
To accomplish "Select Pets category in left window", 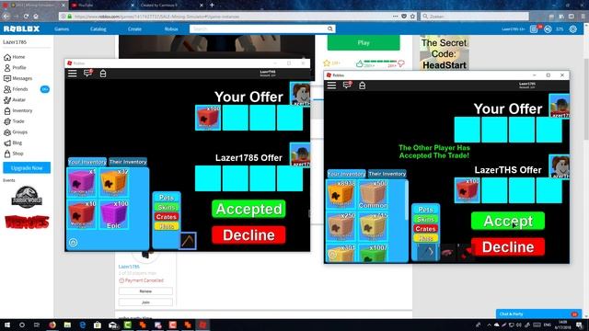I will pyautogui.click(x=167, y=198).
